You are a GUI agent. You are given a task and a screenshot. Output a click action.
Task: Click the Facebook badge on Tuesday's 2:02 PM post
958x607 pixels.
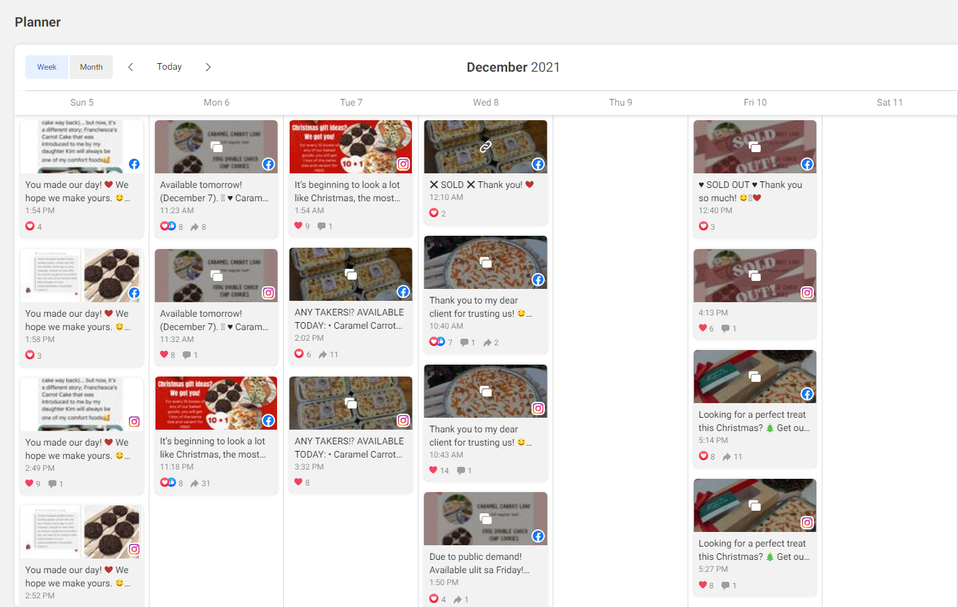tap(403, 292)
